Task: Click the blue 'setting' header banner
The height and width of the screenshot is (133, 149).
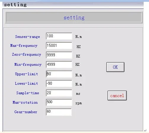Action: 74,17
